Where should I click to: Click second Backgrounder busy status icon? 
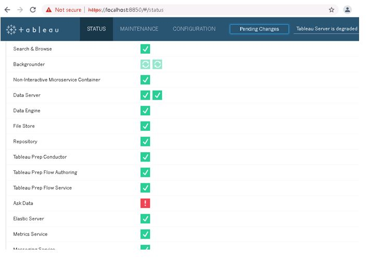point(157,64)
